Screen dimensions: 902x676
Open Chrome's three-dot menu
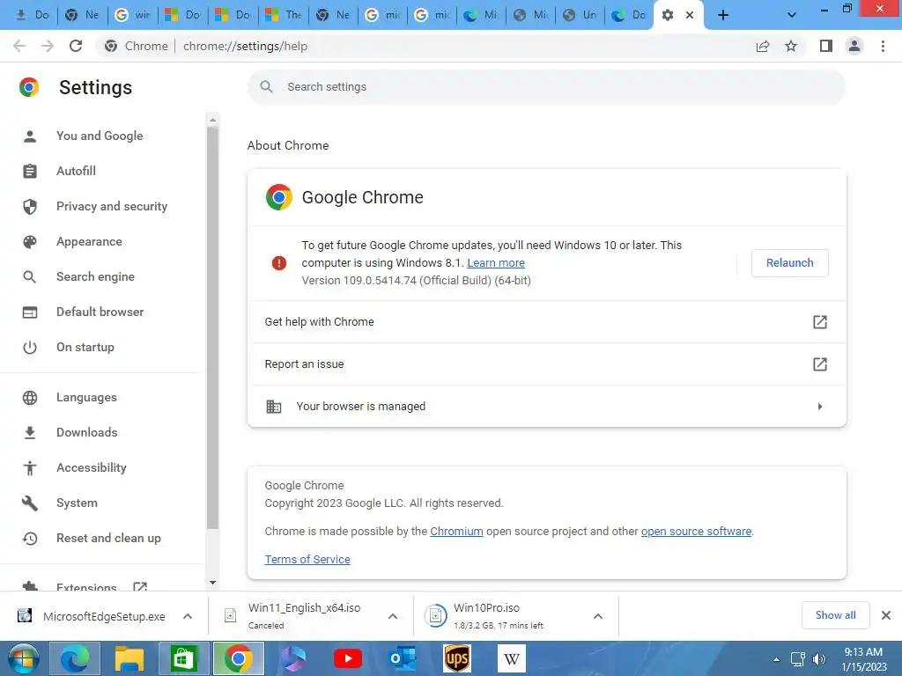point(883,46)
